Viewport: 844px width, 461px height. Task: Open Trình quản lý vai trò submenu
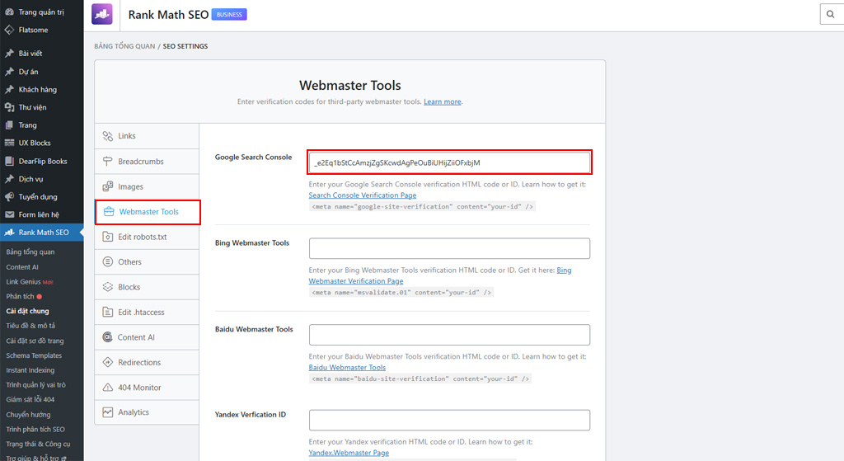[x=35, y=385]
